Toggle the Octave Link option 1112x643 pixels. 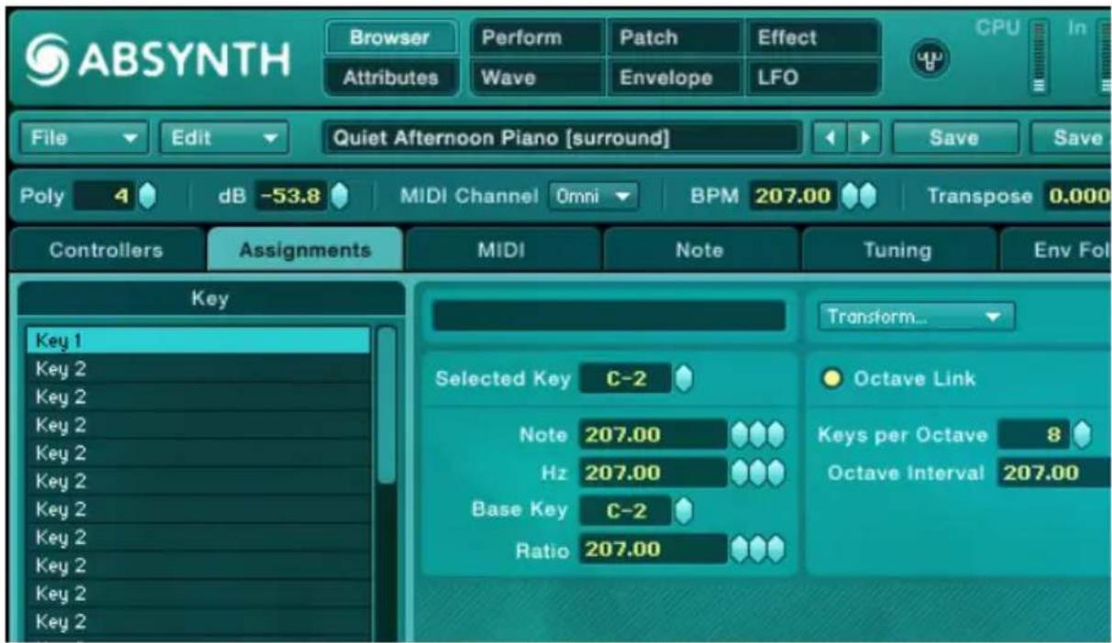(831, 379)
